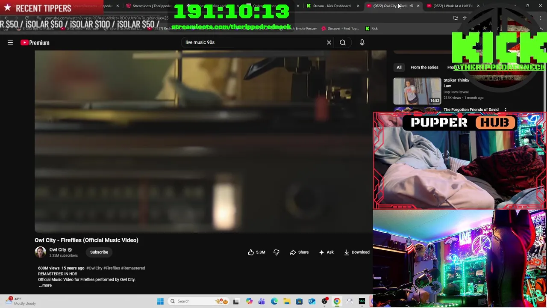The width and height of the screenshot is (547, 308).
Task: Open Microsoft Teams from taskbar
Action: click(x=262, y=301)
